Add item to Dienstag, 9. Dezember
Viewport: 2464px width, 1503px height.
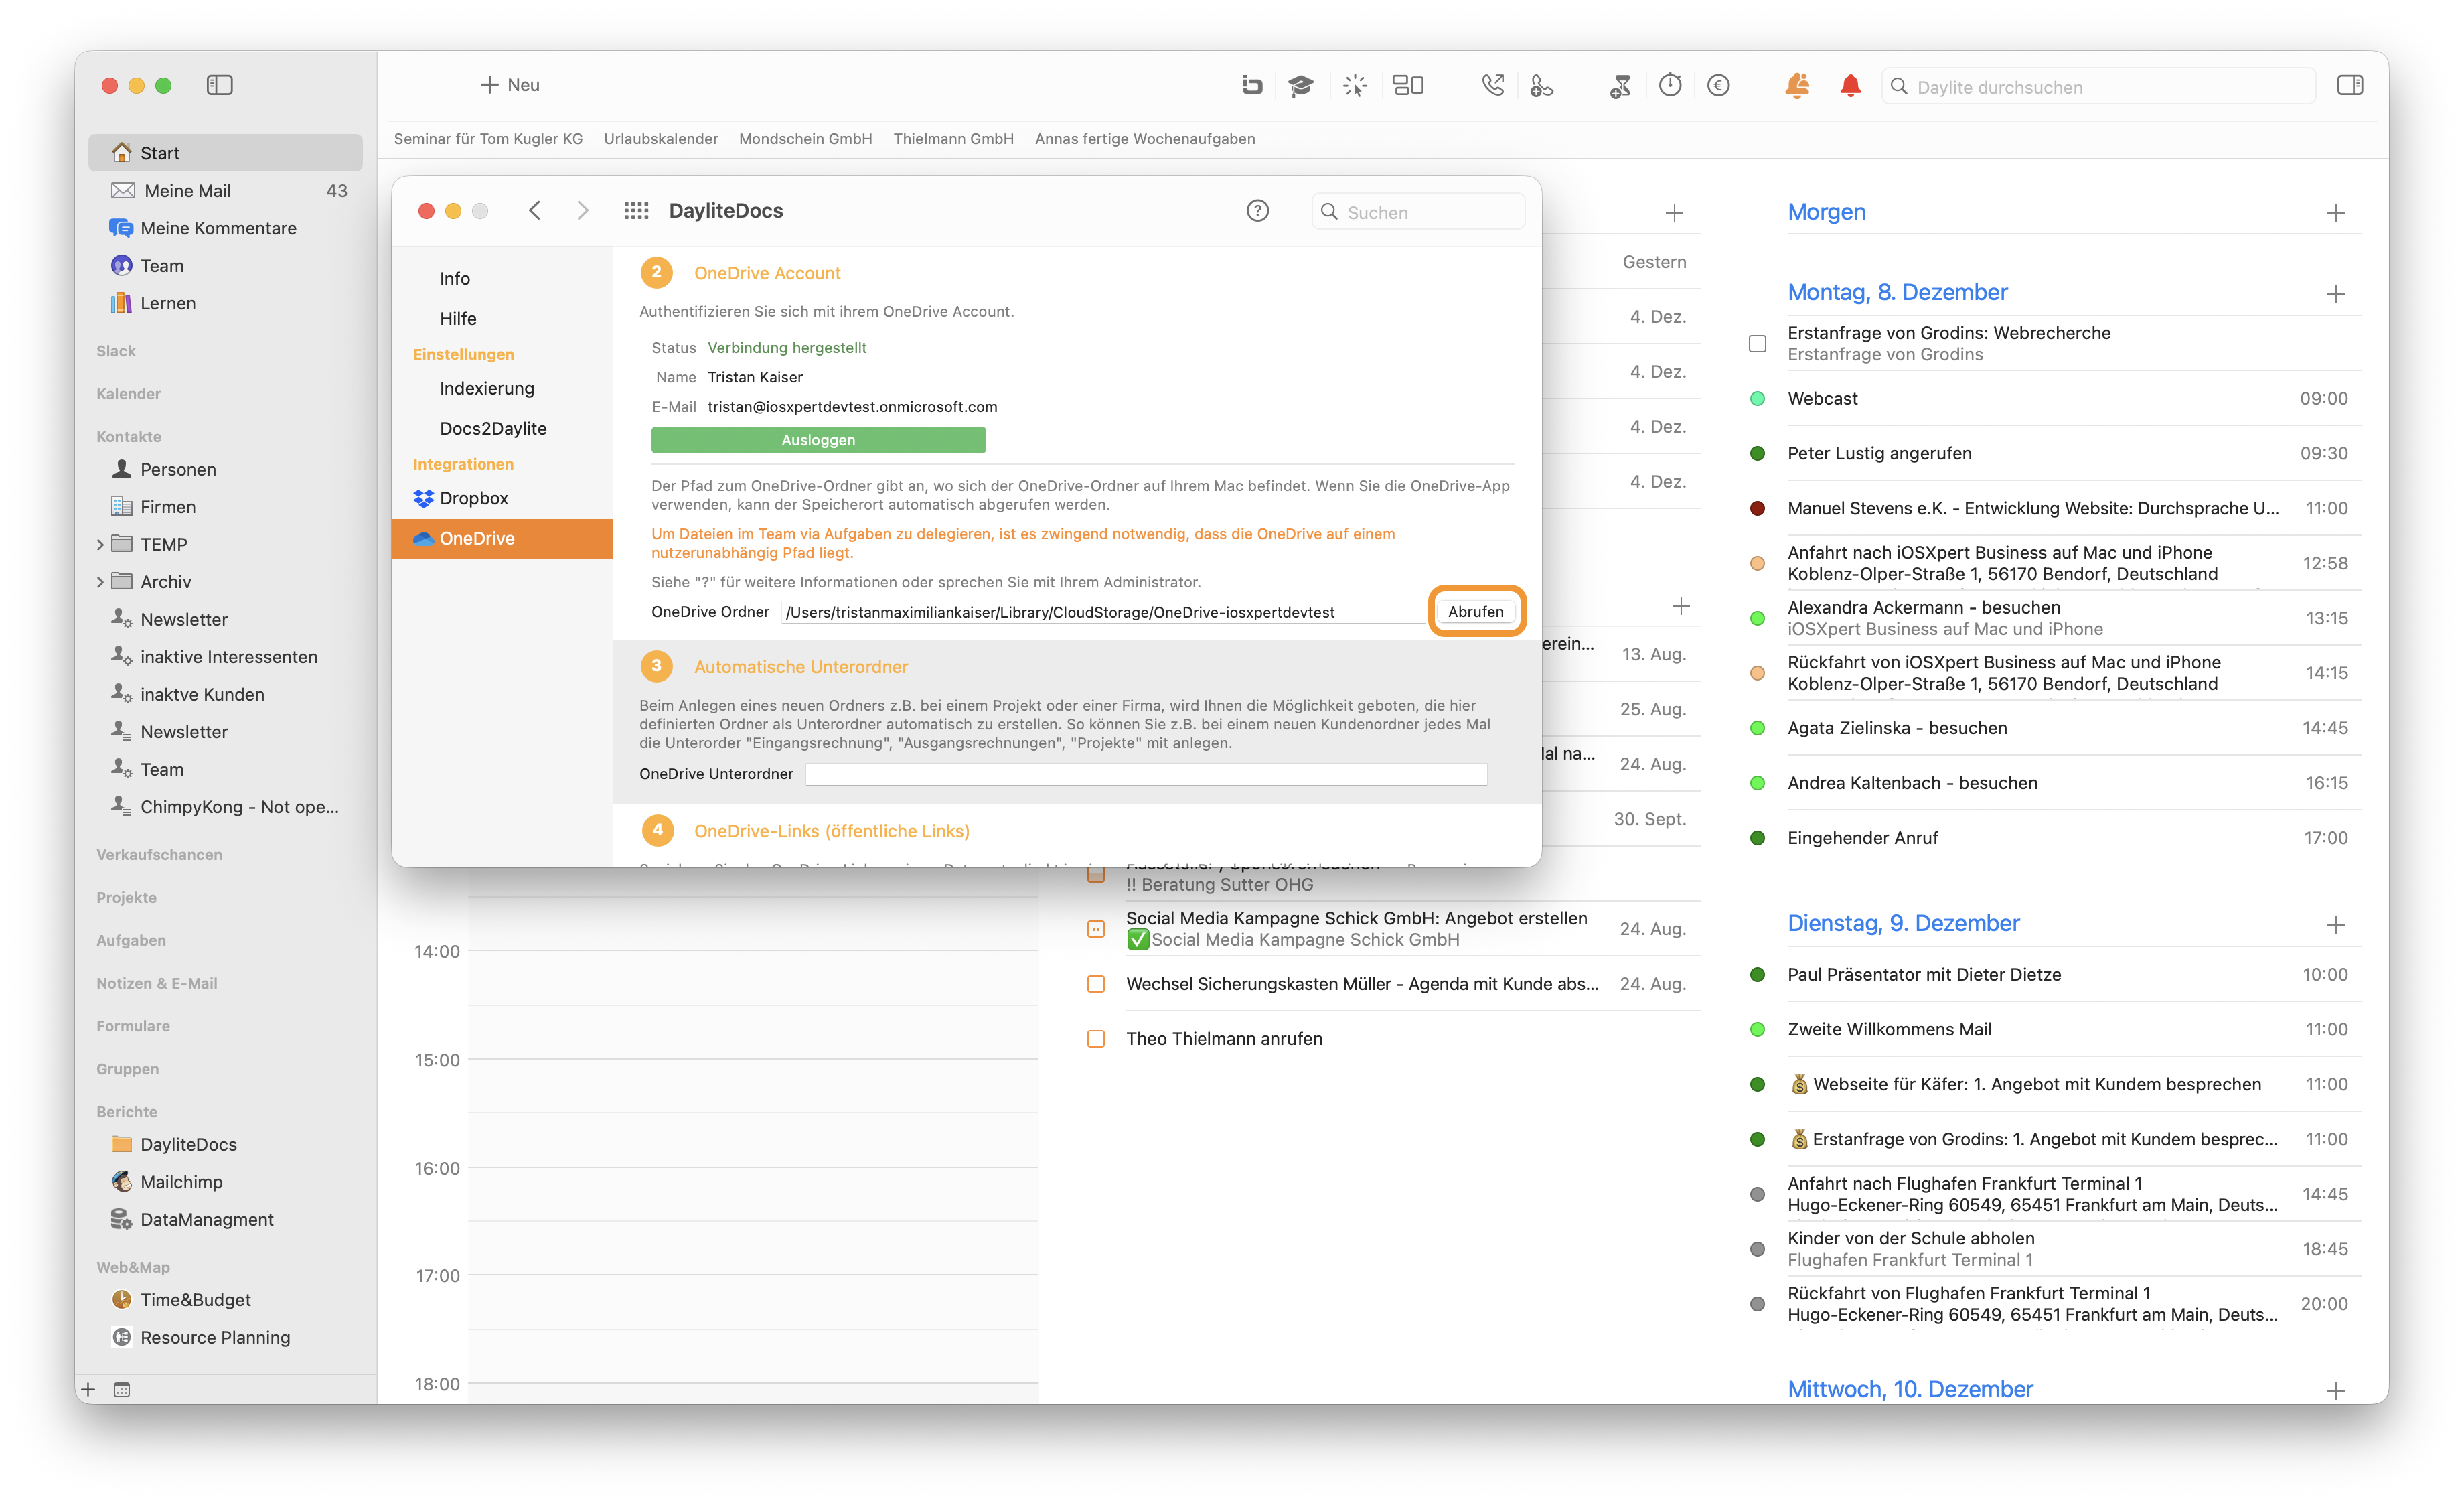point(2336,925)
